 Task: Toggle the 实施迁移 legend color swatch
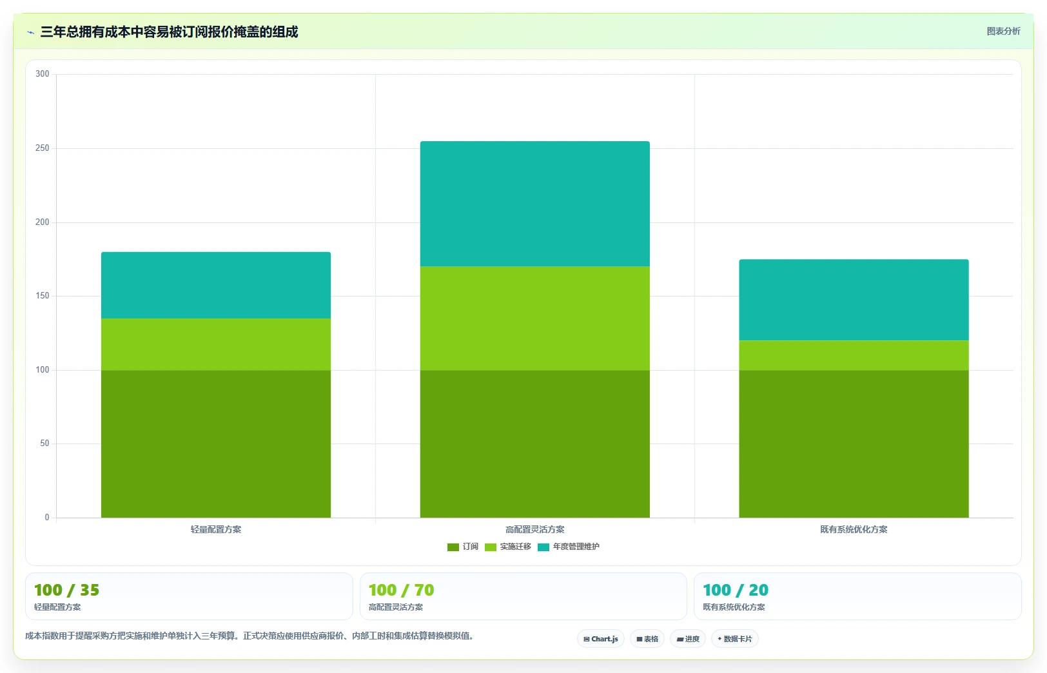tap(491, 547)
